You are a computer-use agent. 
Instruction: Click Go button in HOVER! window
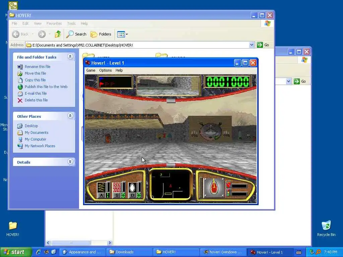[x=263, y=45]
